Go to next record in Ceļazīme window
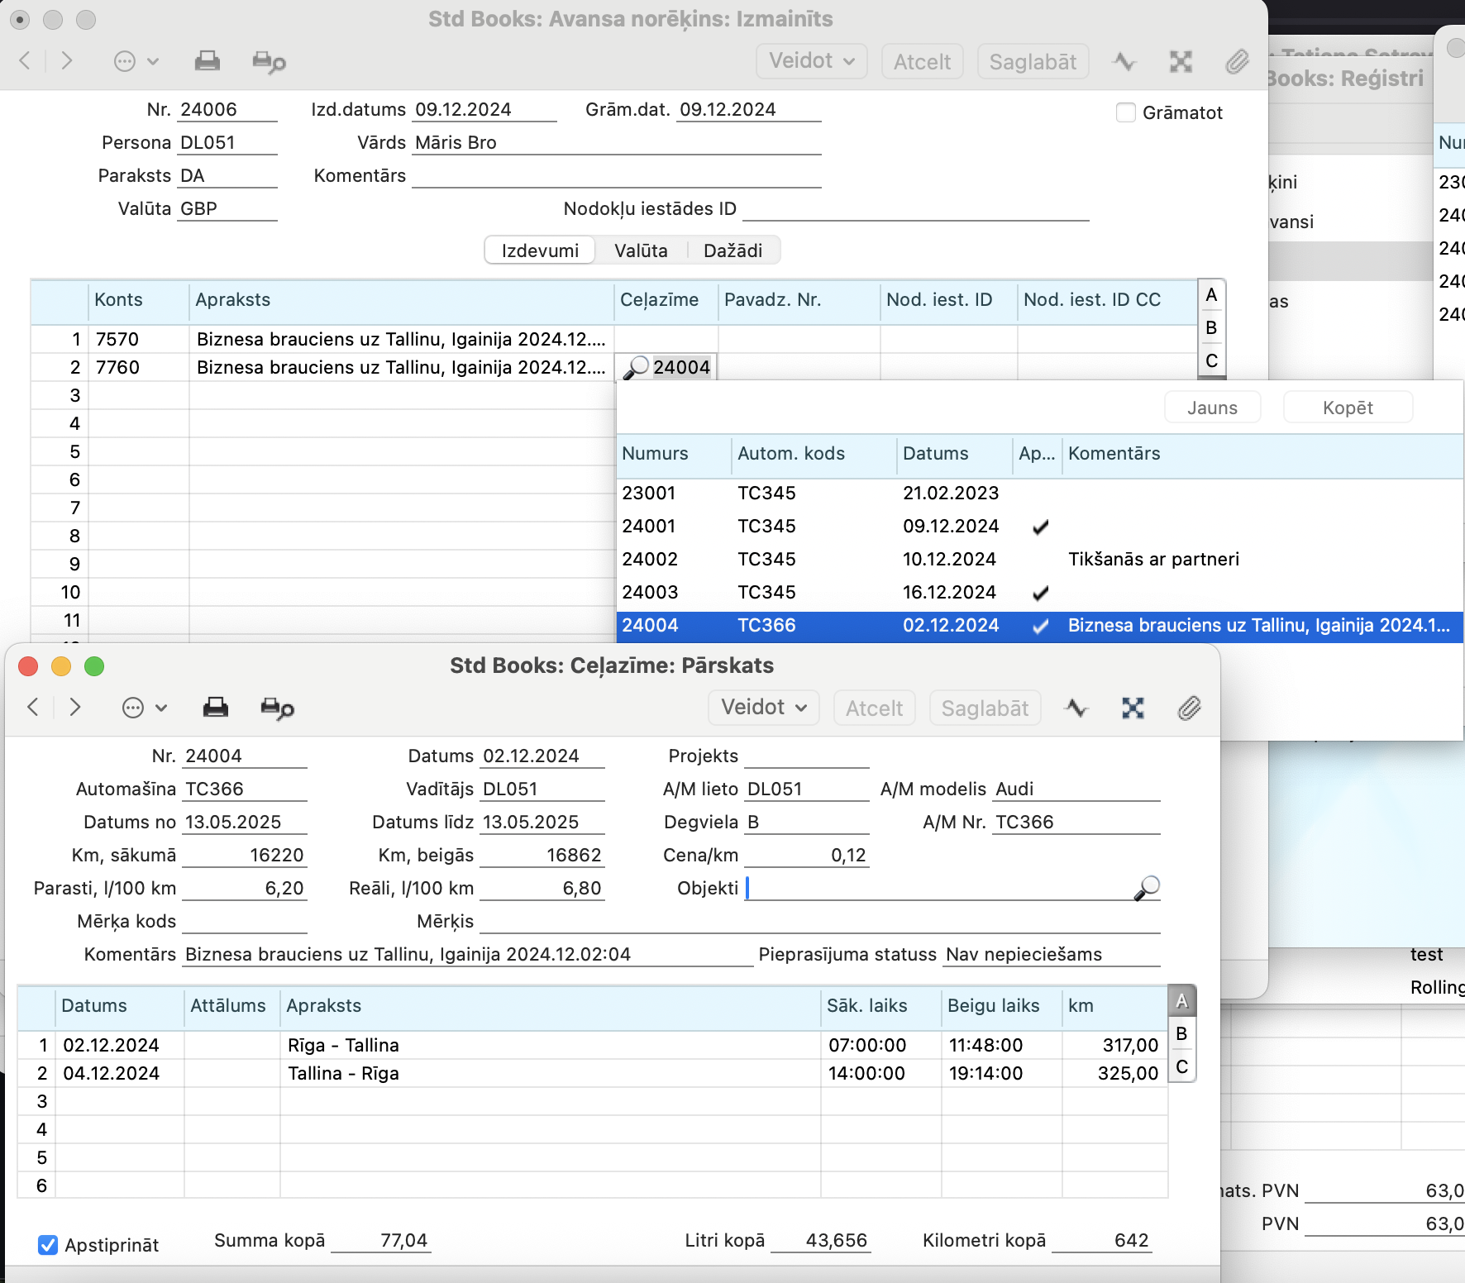1465x1283 pixels. 75,707
